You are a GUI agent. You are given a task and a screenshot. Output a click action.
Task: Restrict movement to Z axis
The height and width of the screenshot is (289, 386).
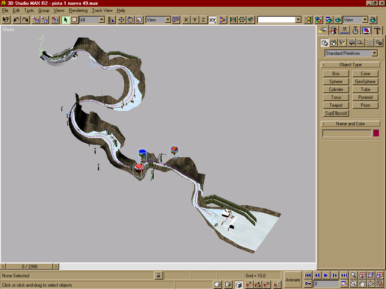point(203,20)
